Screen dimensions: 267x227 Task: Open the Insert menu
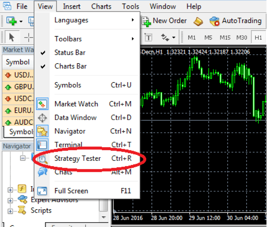72,6
